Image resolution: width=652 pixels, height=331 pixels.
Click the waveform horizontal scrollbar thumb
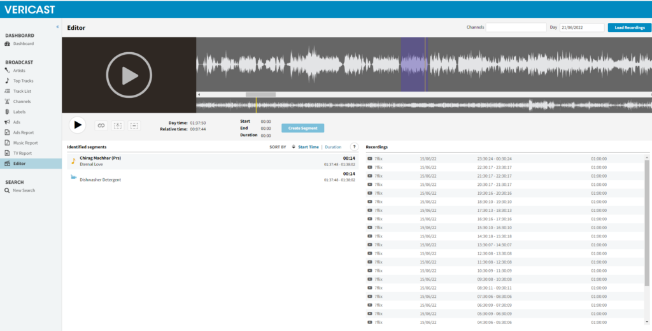260,94
